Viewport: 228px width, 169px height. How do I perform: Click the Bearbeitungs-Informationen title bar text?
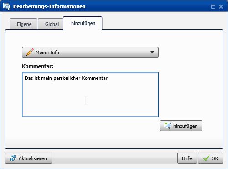point(49,6)
